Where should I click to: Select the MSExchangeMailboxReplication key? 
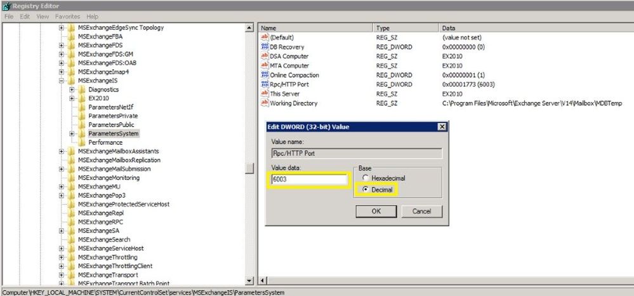point(119,160)
